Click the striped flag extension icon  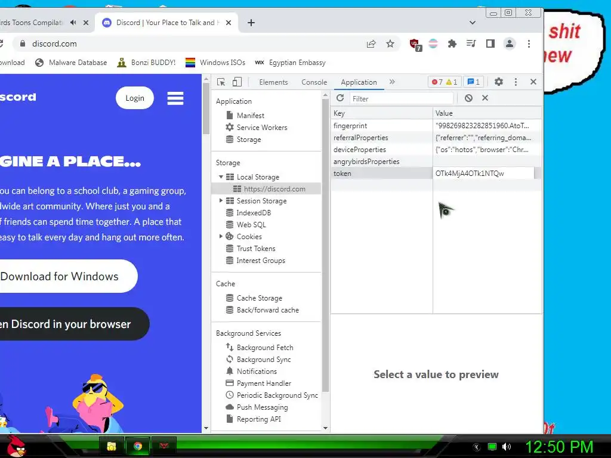pos(433,44)
